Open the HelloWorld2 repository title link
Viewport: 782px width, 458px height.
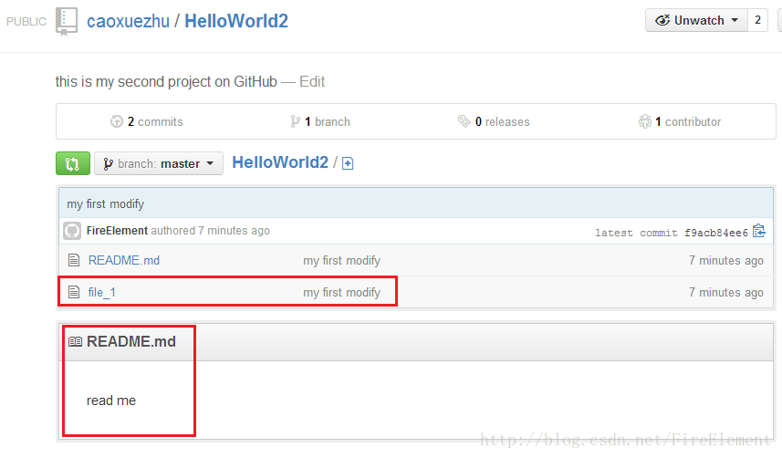click(236, 21)
